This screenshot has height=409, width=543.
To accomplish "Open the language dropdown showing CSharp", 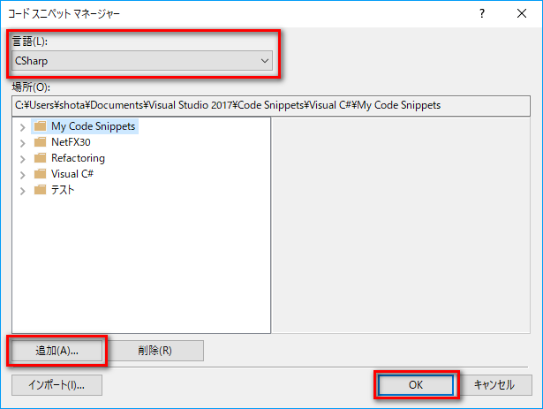I will pyautogui.click(x=142, y=61).
